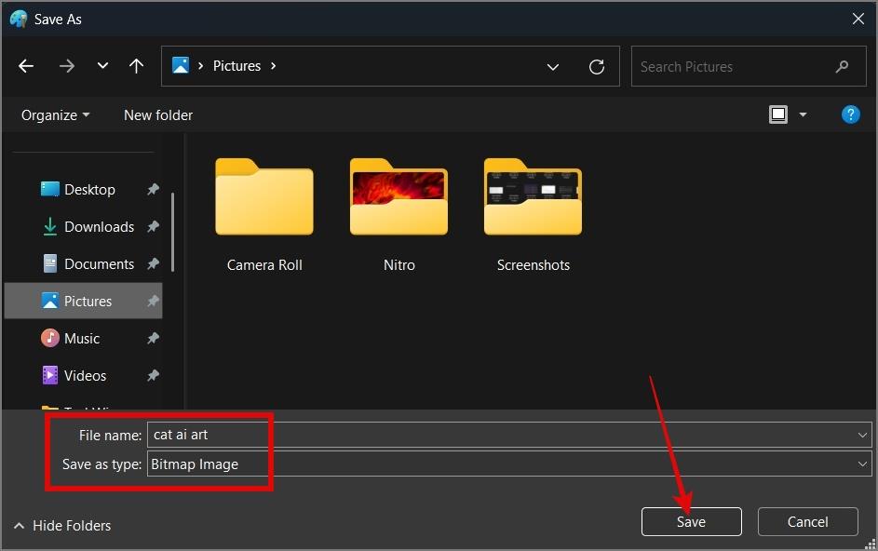Go up one folder level
Viewport: 878px width, 551px height.
[x=136, y=66]
